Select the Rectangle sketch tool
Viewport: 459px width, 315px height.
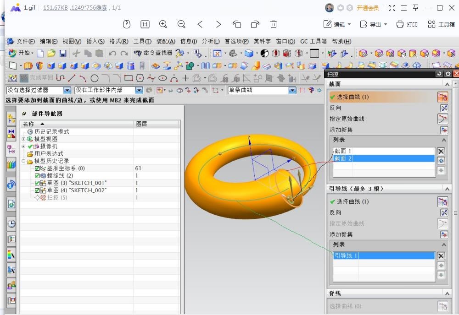[x=129, y=78]
